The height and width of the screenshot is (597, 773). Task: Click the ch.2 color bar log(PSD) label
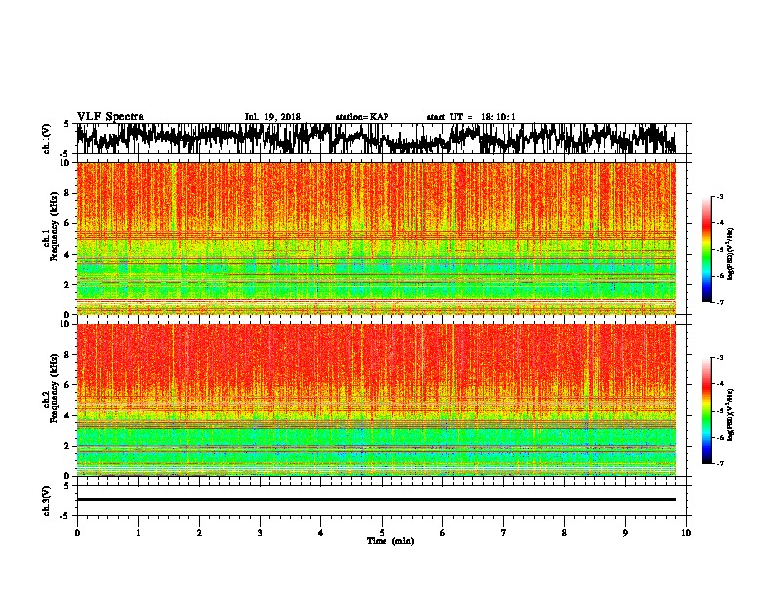730,415
